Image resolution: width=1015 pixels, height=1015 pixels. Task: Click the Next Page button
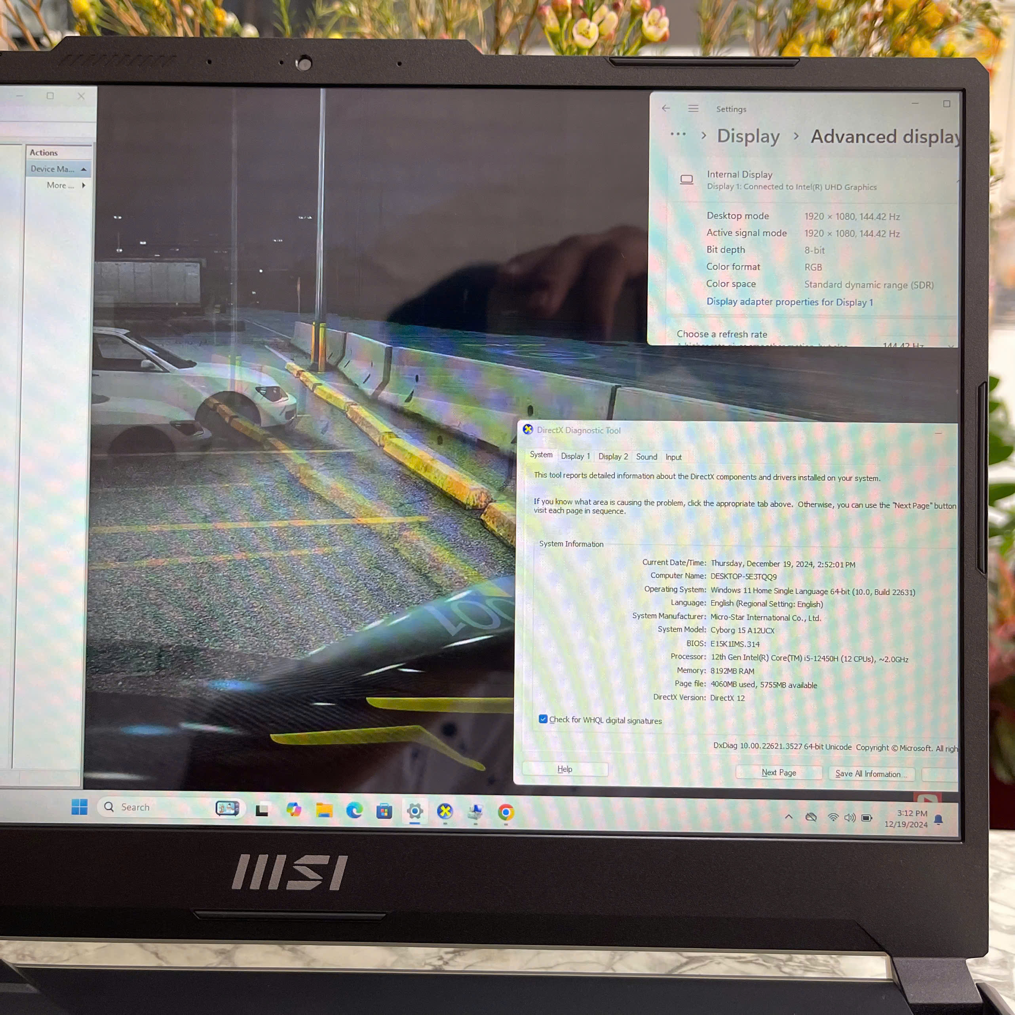point(779,772)
